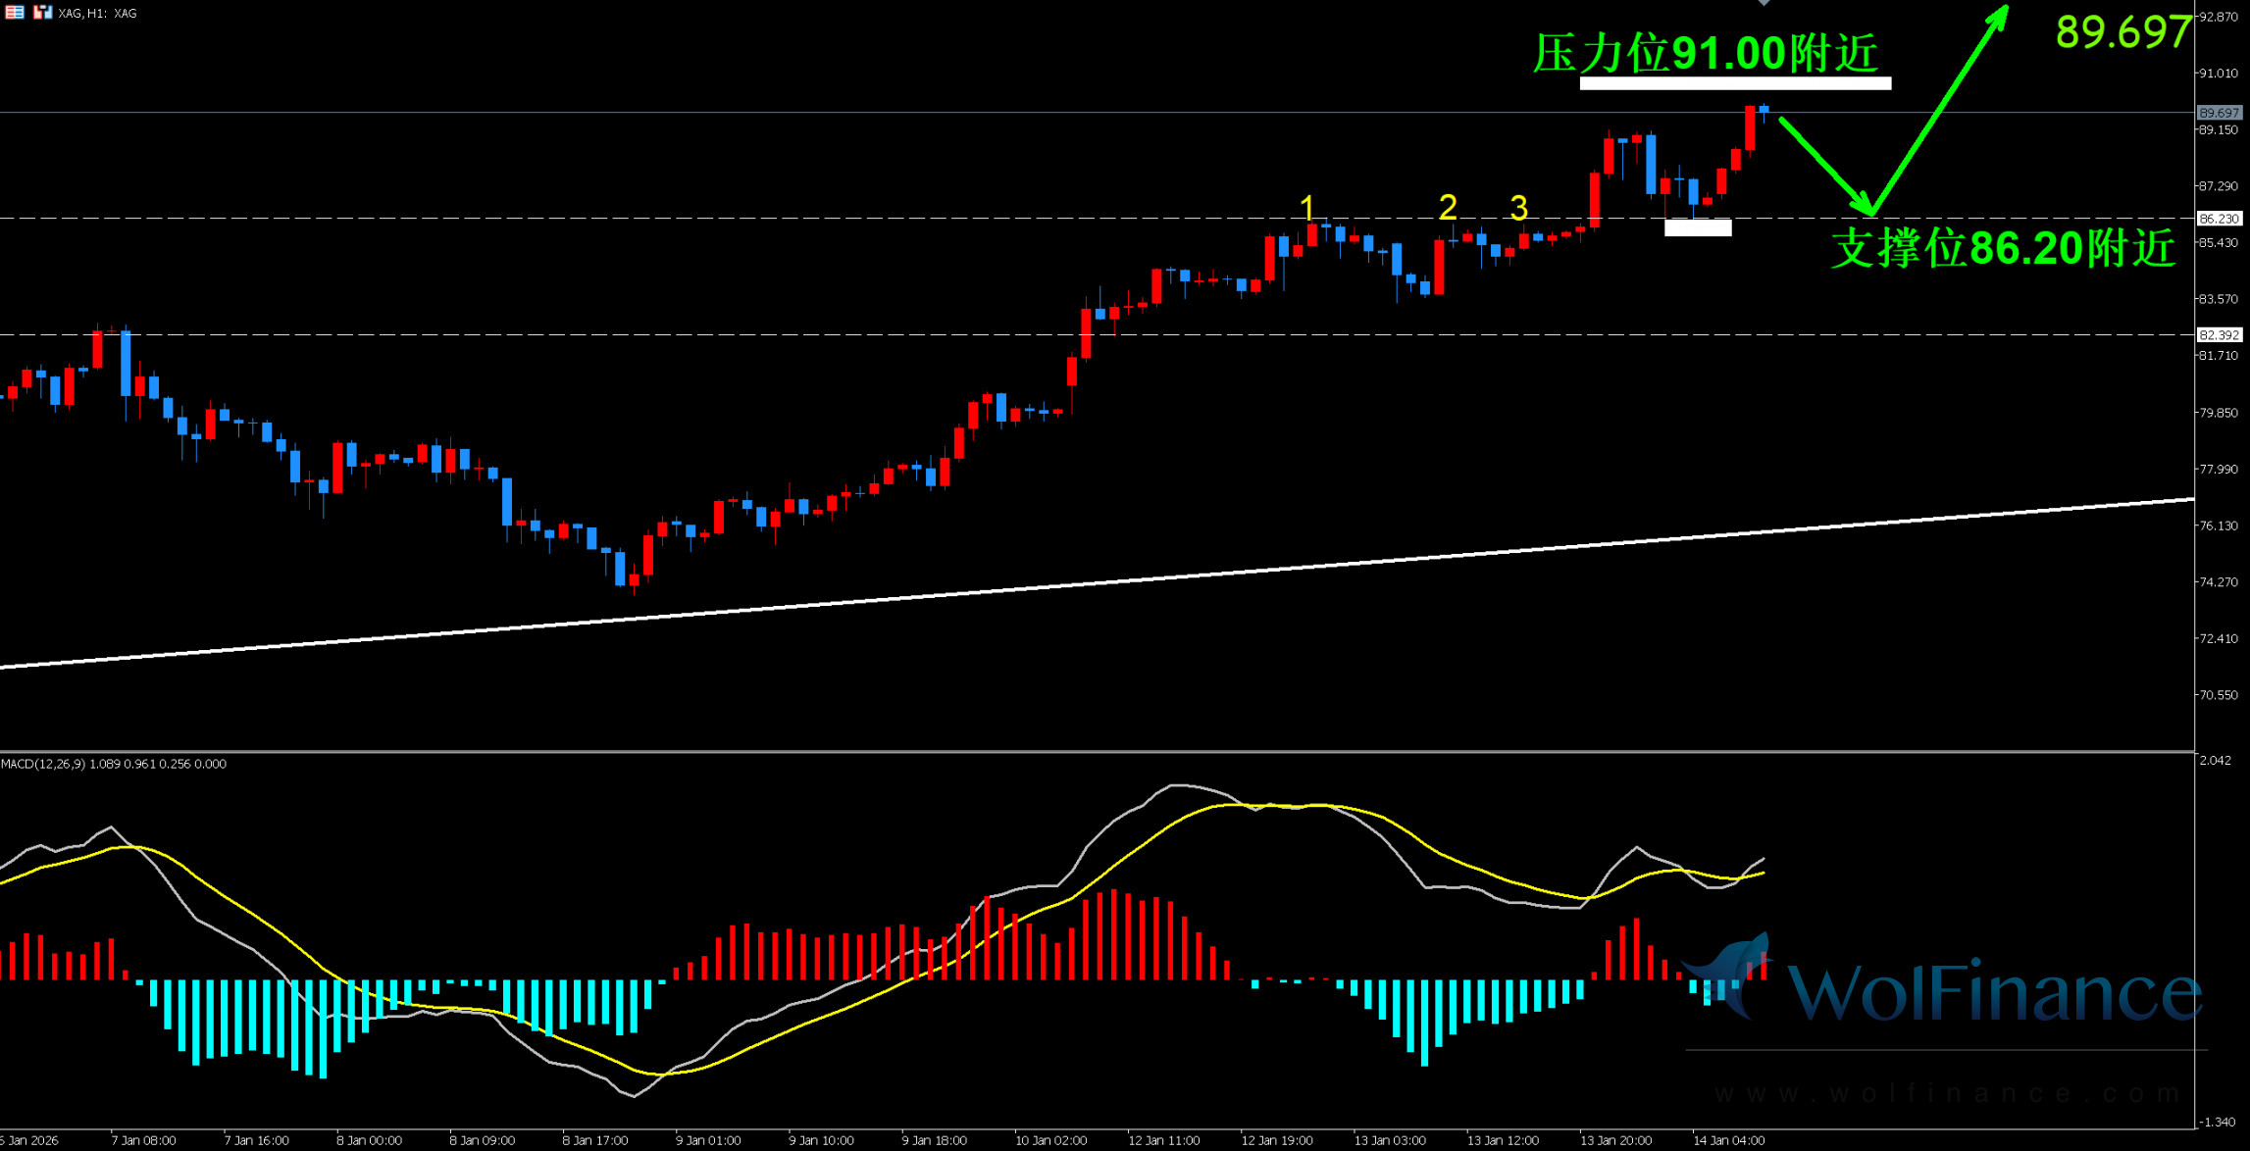Screen dimensions: 2250x1151
Task: Click the 86.230 level price tag
Action: pyautogui.click(x=2219, y=219)
